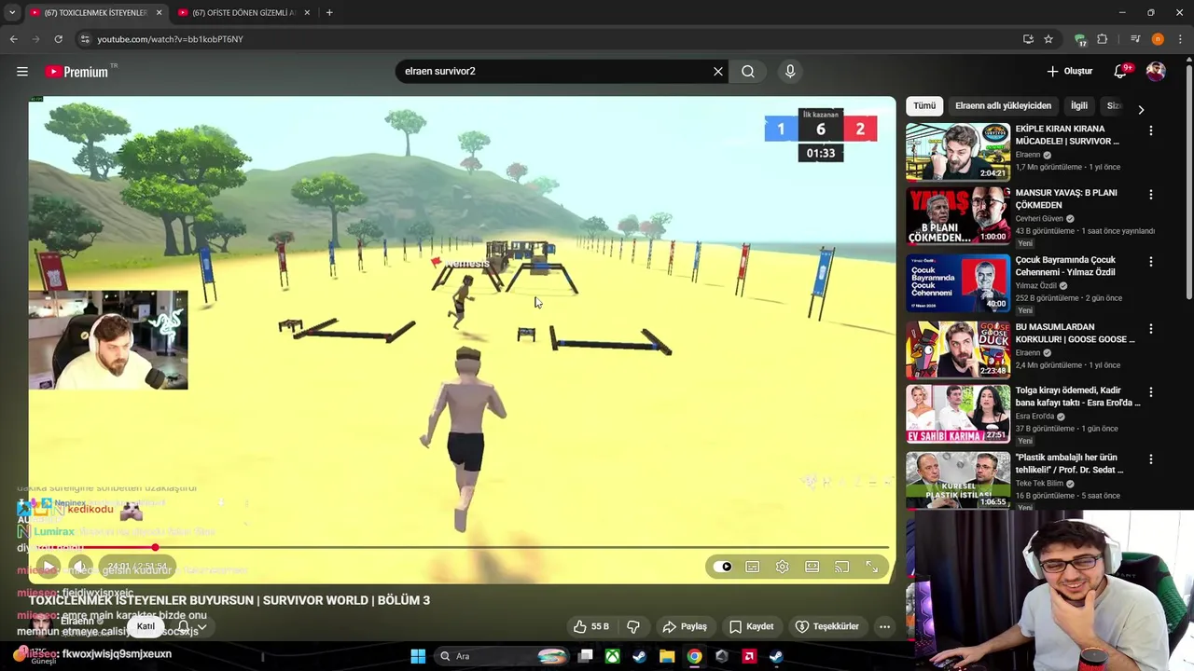Open YouTube notifications bell
The height and width of the screenshot is (671, 1194).
pyautogui.click(x=1120, y=71)
